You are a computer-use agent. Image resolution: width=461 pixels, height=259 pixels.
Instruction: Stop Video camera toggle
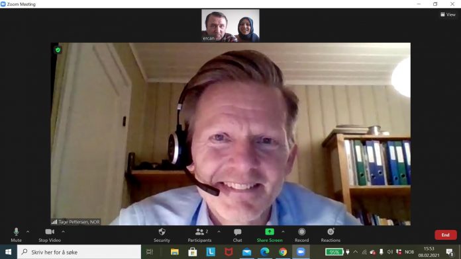point(50,235)
